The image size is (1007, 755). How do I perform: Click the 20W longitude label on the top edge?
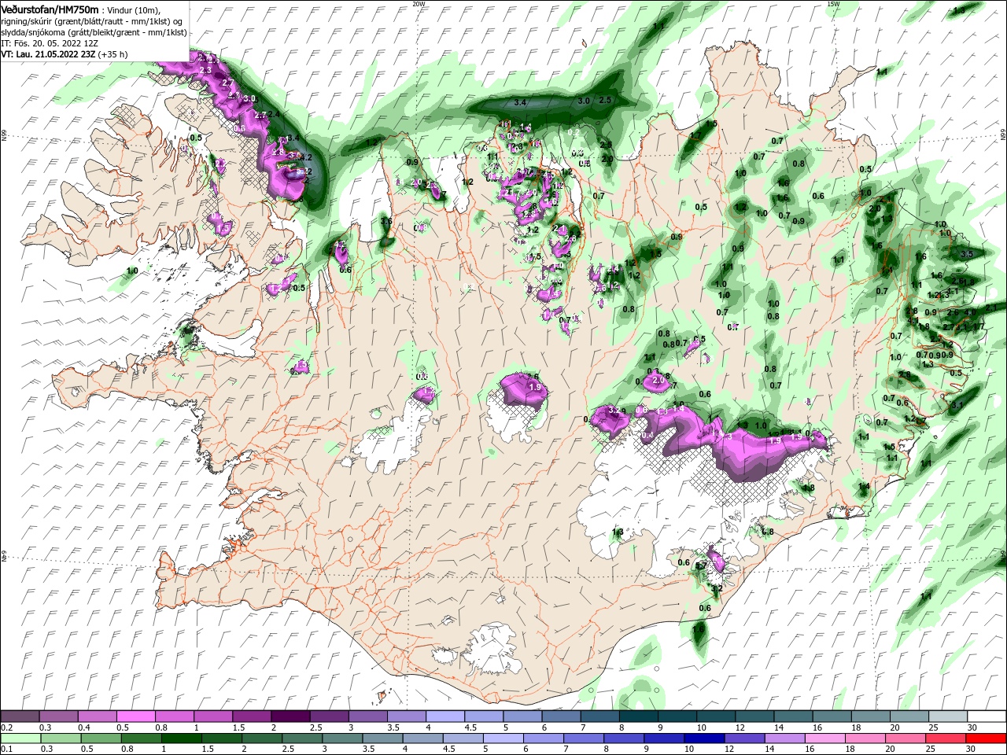419,4
